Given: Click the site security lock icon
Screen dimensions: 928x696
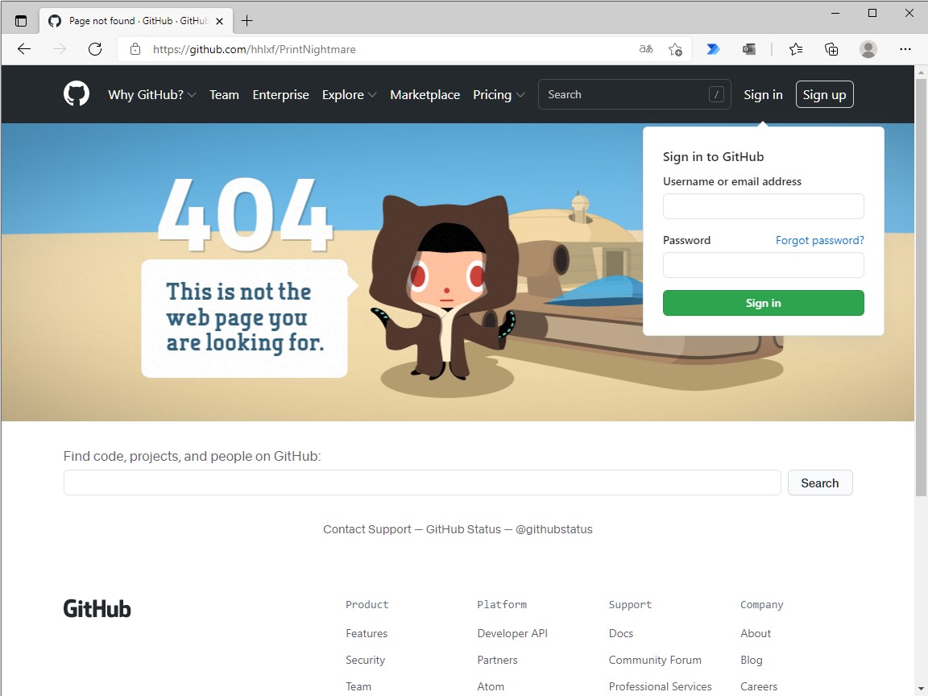Looking at the screenshot, I should pyautogui.click(x=134, y=49).
